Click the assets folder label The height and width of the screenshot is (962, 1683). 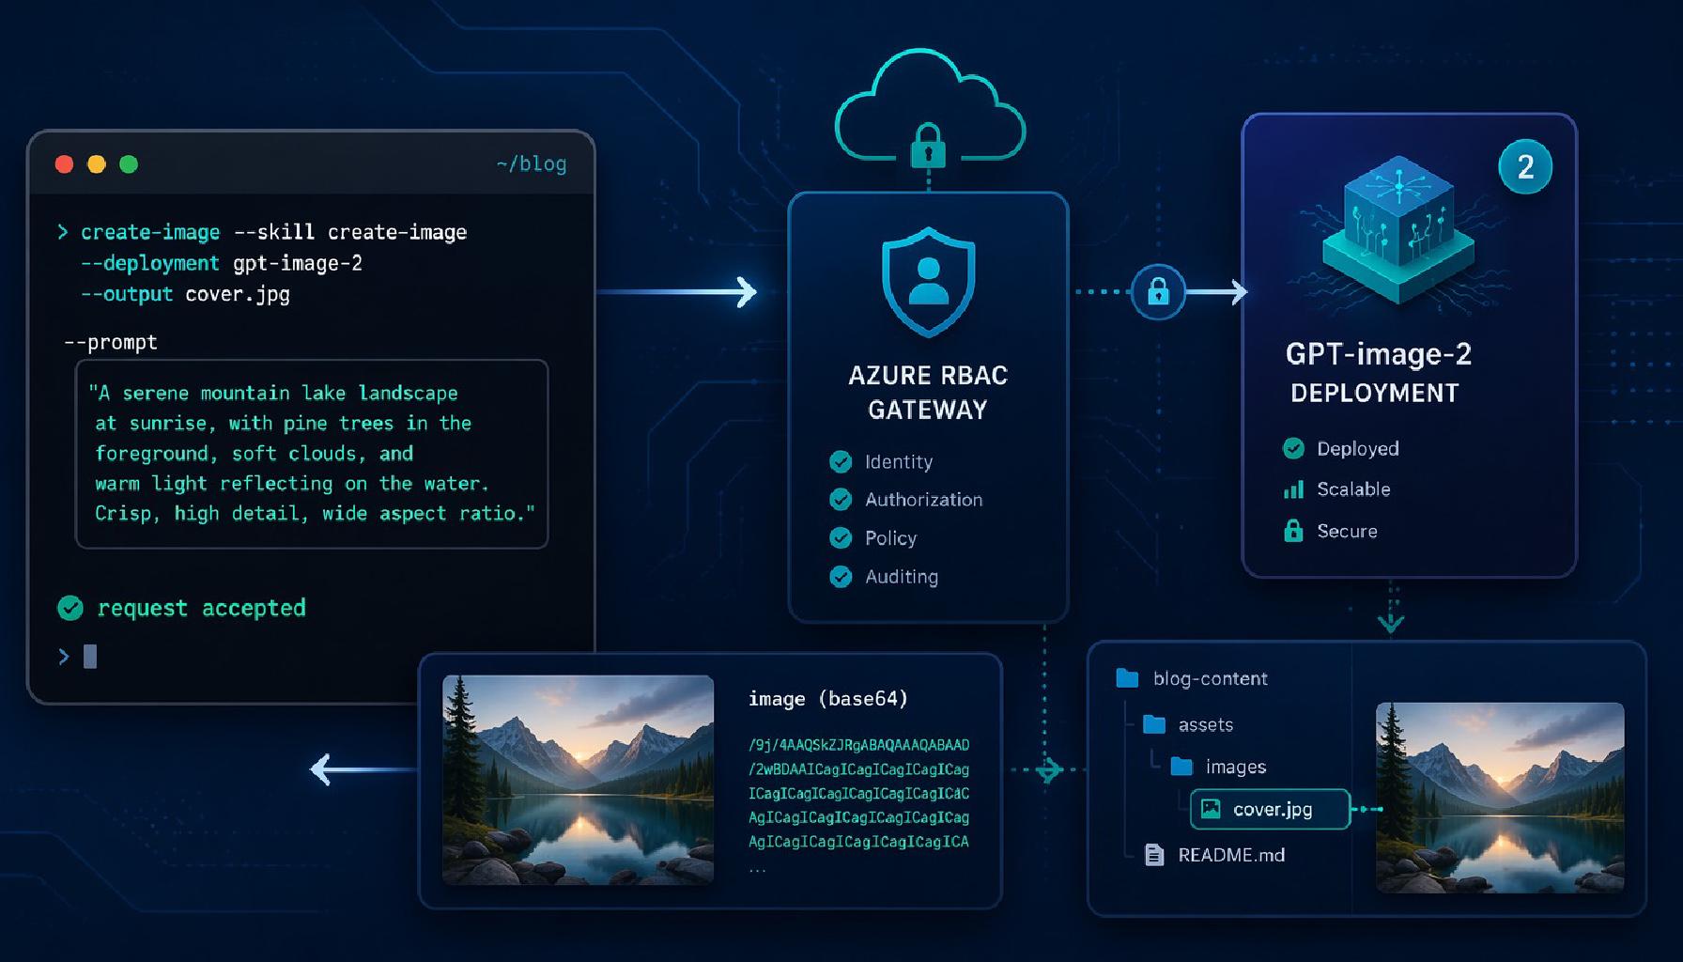(1206, 724)
